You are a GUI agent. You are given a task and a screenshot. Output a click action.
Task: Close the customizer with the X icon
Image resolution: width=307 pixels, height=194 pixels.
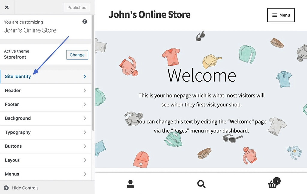7,7
